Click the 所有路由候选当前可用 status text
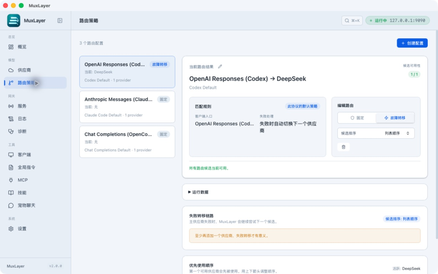Viewport: 438px width, 274px height. pyautogui.click(x=209, y=168)
